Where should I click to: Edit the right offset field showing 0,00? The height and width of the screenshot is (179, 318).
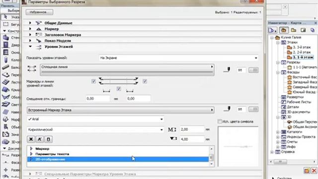(x=138, y=98)
